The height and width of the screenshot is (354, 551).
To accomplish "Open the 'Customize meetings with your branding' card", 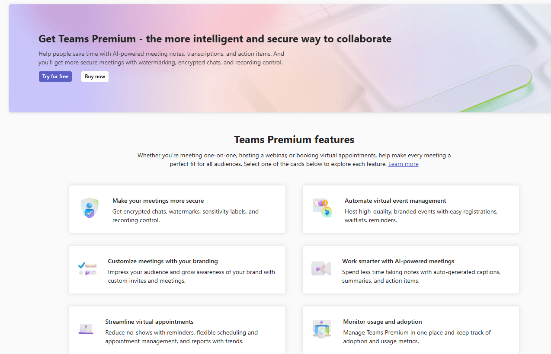I will 177,269.
